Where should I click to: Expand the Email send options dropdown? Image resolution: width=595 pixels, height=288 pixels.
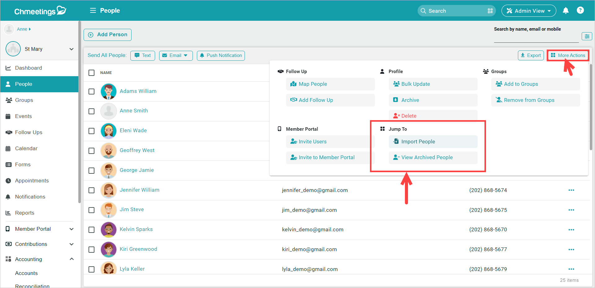tap(176, 55)
